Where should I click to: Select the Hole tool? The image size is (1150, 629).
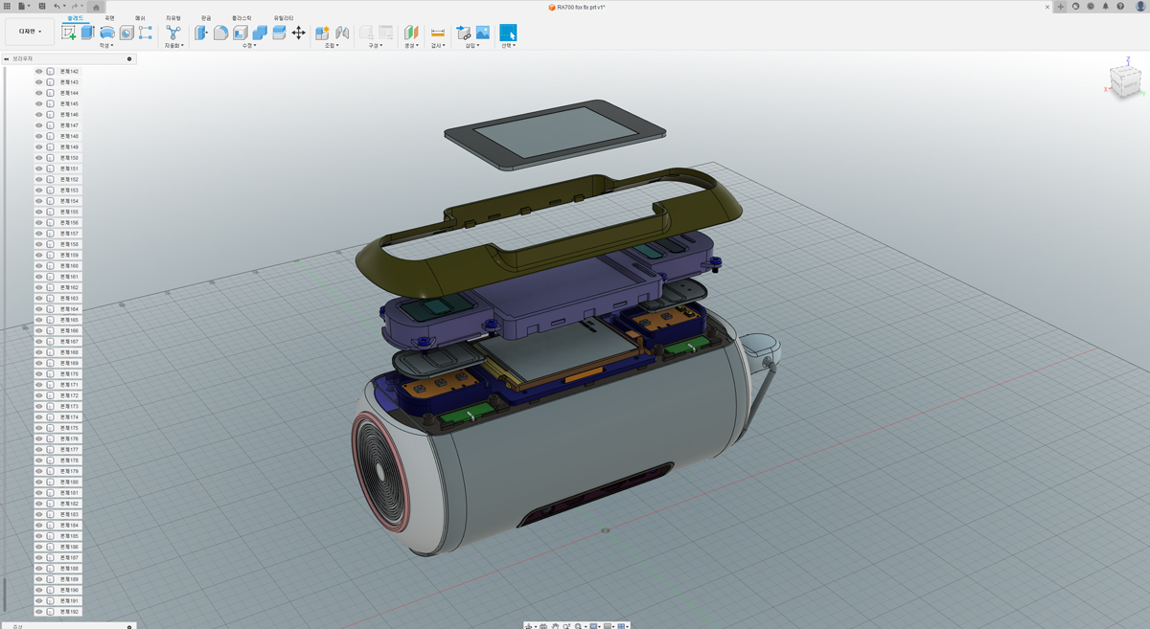pos(126,33)
